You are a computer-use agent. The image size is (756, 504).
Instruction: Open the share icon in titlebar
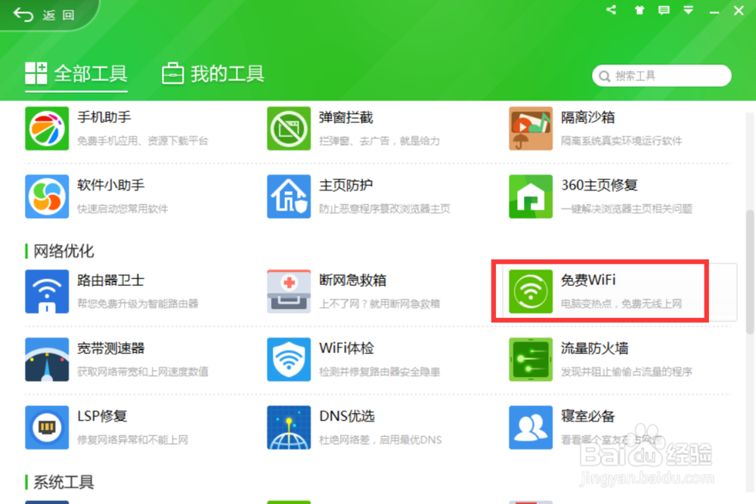(x=611, y=11)
